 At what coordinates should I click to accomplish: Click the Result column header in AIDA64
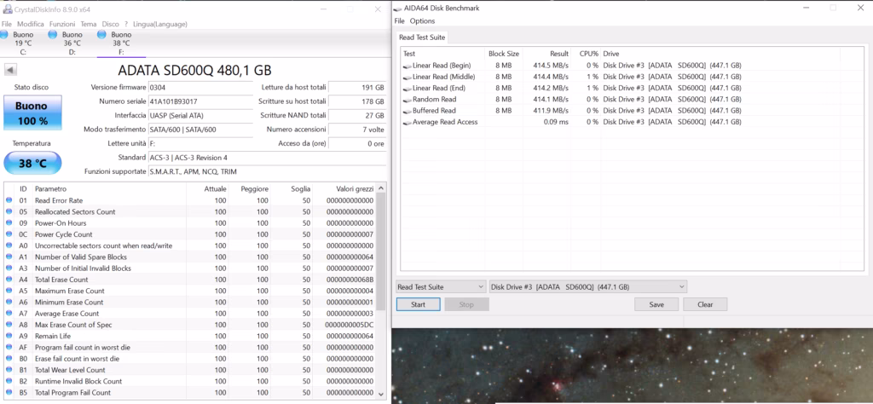(x=559, y=54)
